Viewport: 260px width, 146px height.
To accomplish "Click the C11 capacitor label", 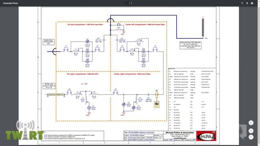I will [x=122, y=39].
